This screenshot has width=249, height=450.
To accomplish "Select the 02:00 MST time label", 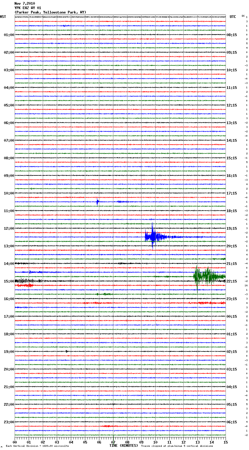I will [x=9, y=53].
